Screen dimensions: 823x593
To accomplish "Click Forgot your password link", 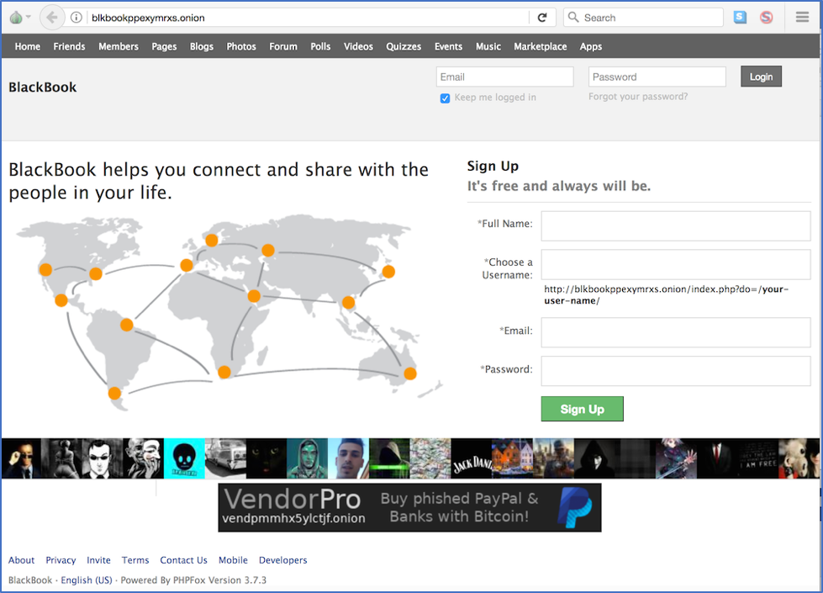I will tap(638, 97).
